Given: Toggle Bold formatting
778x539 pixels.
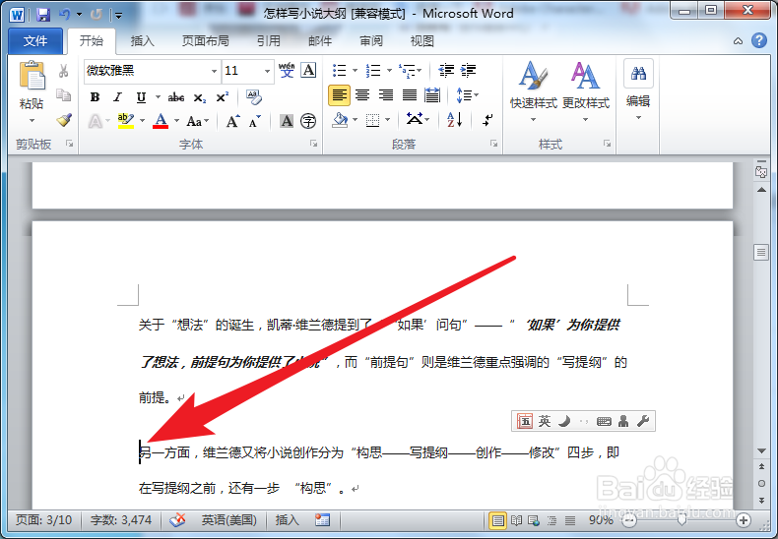Looking at the screenshot, I should [95, 97].
